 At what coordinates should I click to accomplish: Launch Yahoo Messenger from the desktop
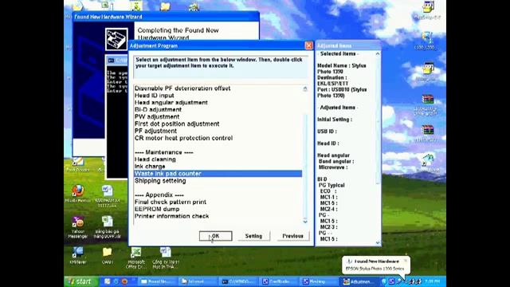[78, 222]
